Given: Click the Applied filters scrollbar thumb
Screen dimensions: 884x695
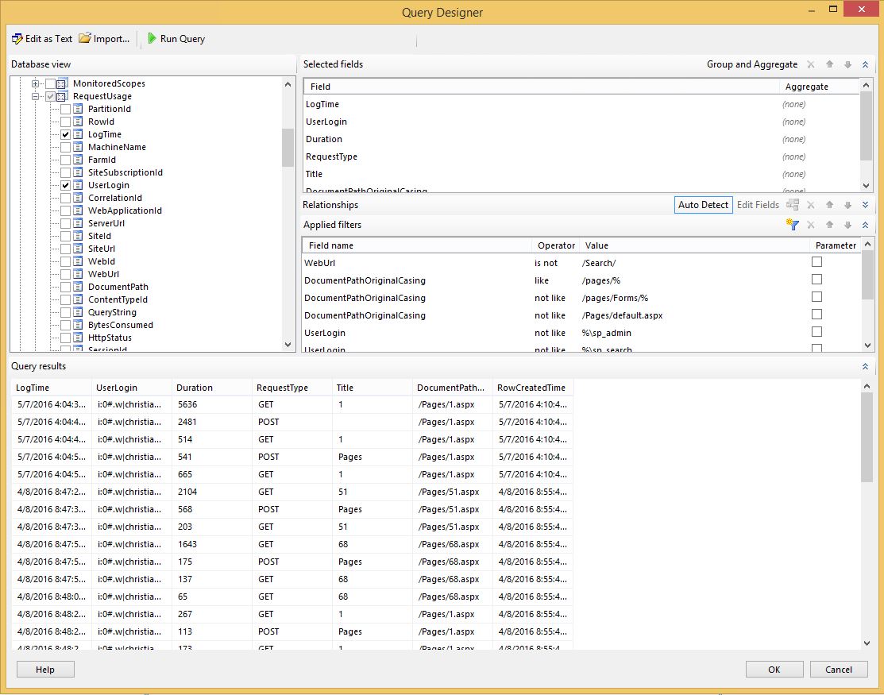Looking at the screenshot, I should tap(867, 275).
